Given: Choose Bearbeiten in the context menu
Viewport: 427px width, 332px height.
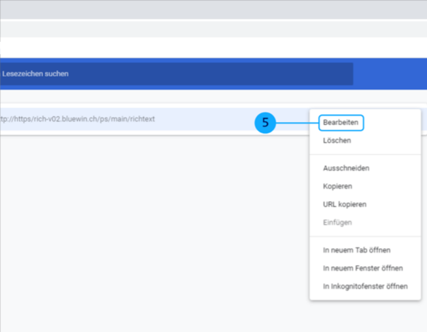Looking at the screenshot, I should [341, 122].
